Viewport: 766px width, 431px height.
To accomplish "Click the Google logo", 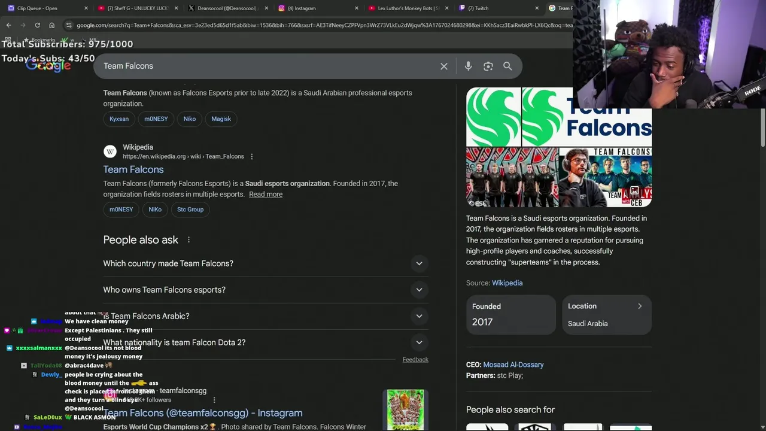I will click(x=48, y=66).
